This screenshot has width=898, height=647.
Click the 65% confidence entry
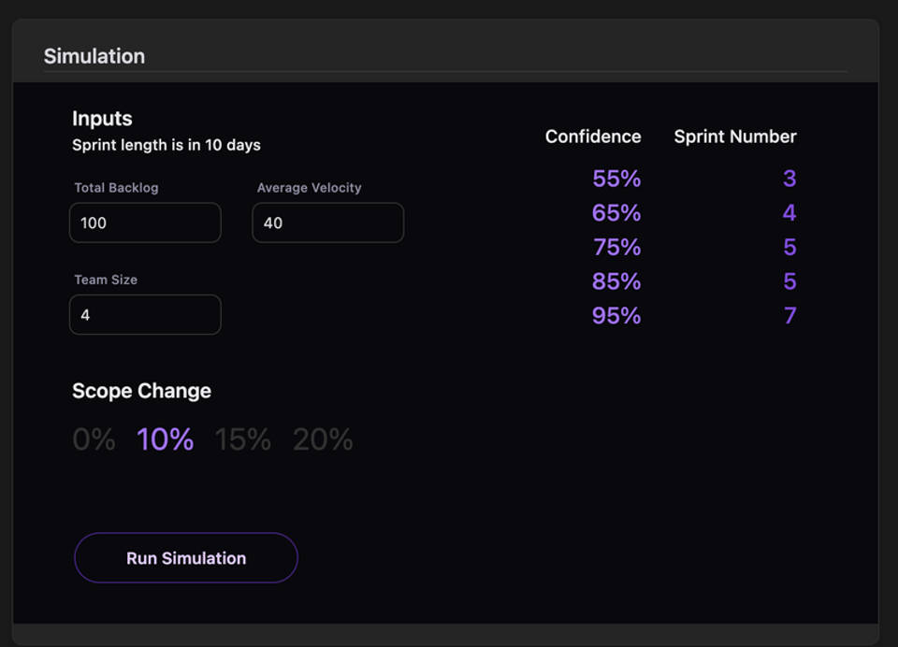click(x=616, y=213)
